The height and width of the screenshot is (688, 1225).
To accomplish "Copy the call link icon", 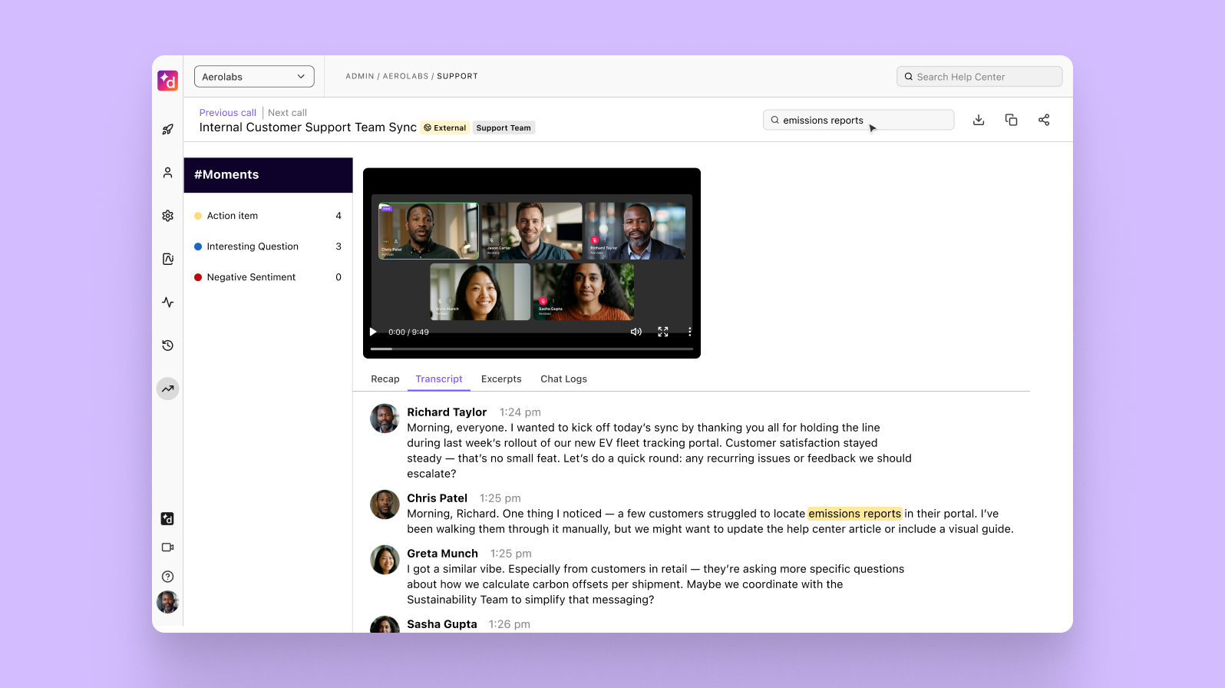I will (1011, 120).
